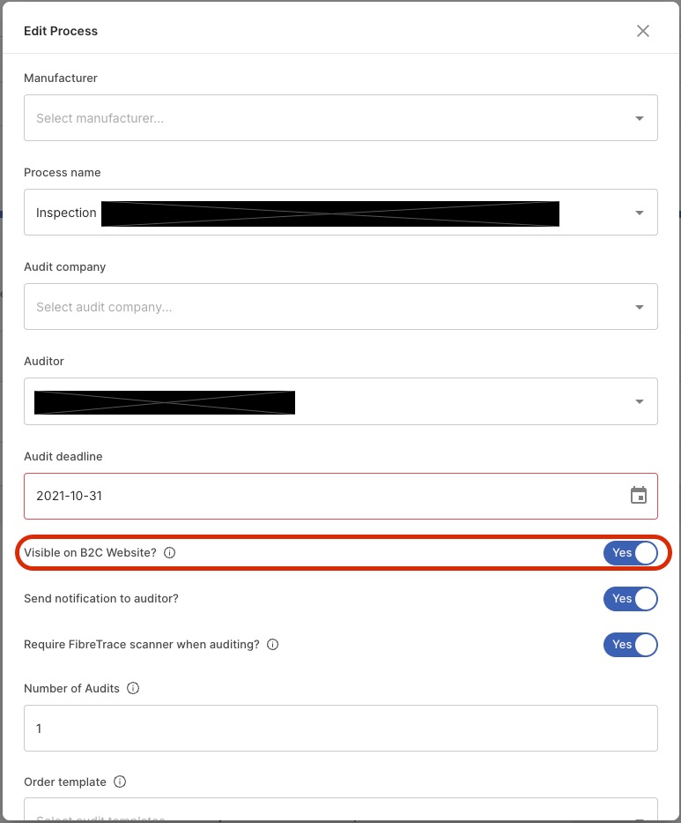Click info icon beside Number of Audits
681x823 pixels.
pos(133,688)
